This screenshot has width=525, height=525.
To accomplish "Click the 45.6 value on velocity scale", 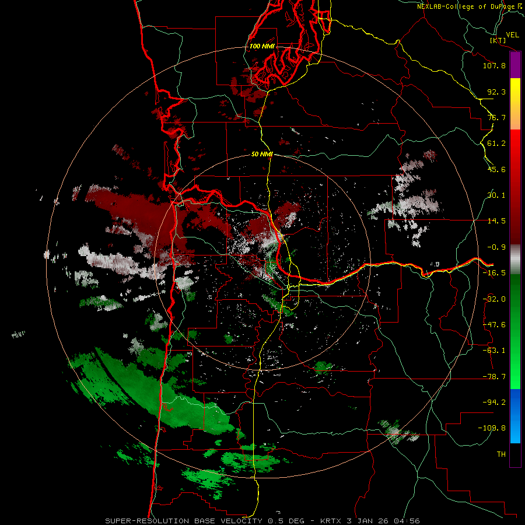I will coord(496,169).
